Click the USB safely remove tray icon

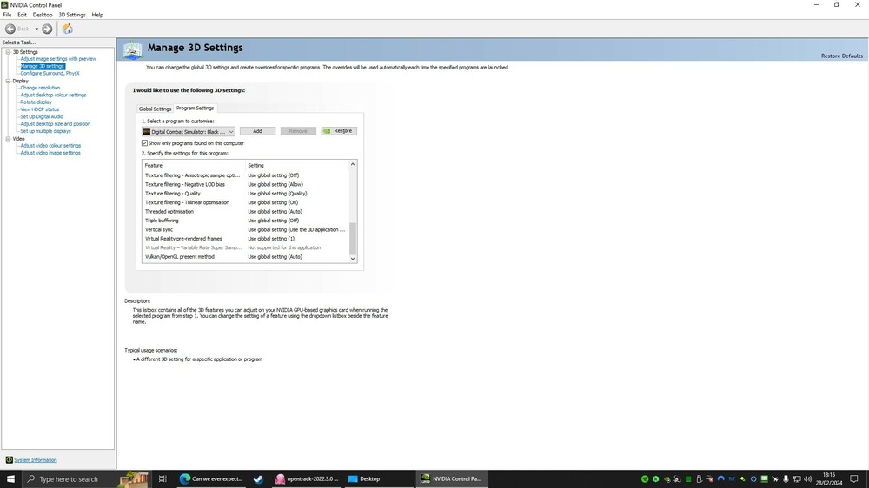coord(699,479)
